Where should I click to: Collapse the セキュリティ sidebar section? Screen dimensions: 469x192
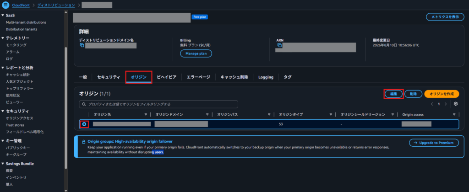pos(3,111)
